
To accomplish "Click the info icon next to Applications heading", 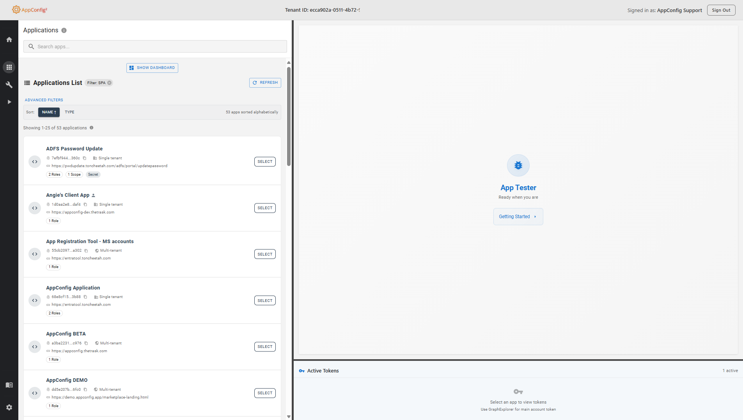I will [64, 30].
